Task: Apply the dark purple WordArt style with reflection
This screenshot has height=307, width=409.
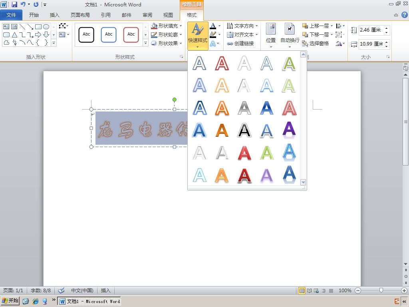Action: [x=289, y=131]
